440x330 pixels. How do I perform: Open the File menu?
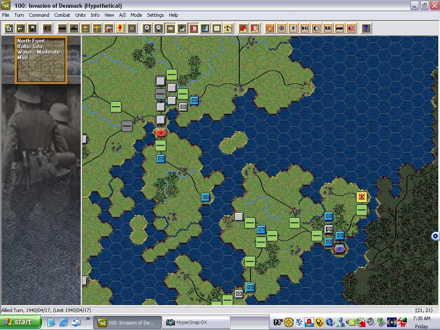tap(6, 15)
